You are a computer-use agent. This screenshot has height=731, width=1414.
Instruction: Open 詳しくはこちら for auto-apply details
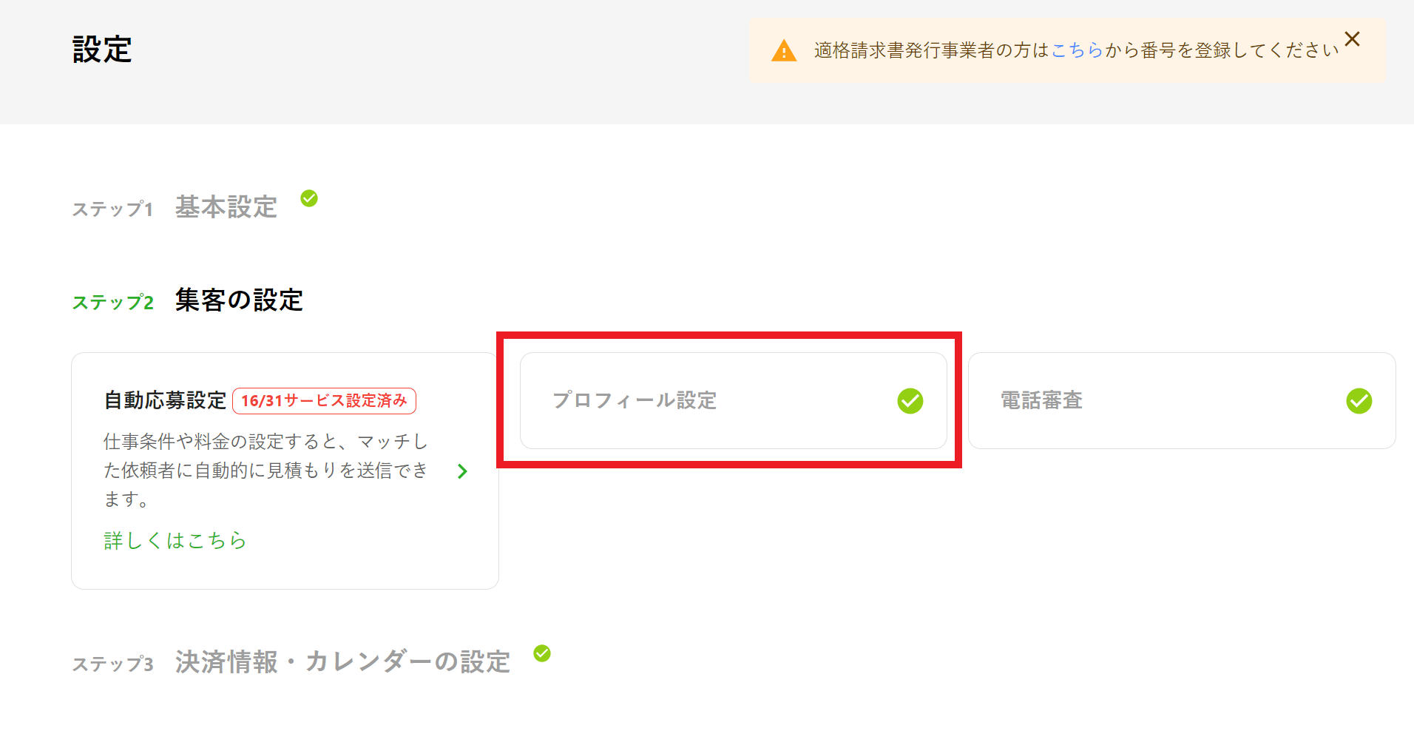tap(175, 540)
